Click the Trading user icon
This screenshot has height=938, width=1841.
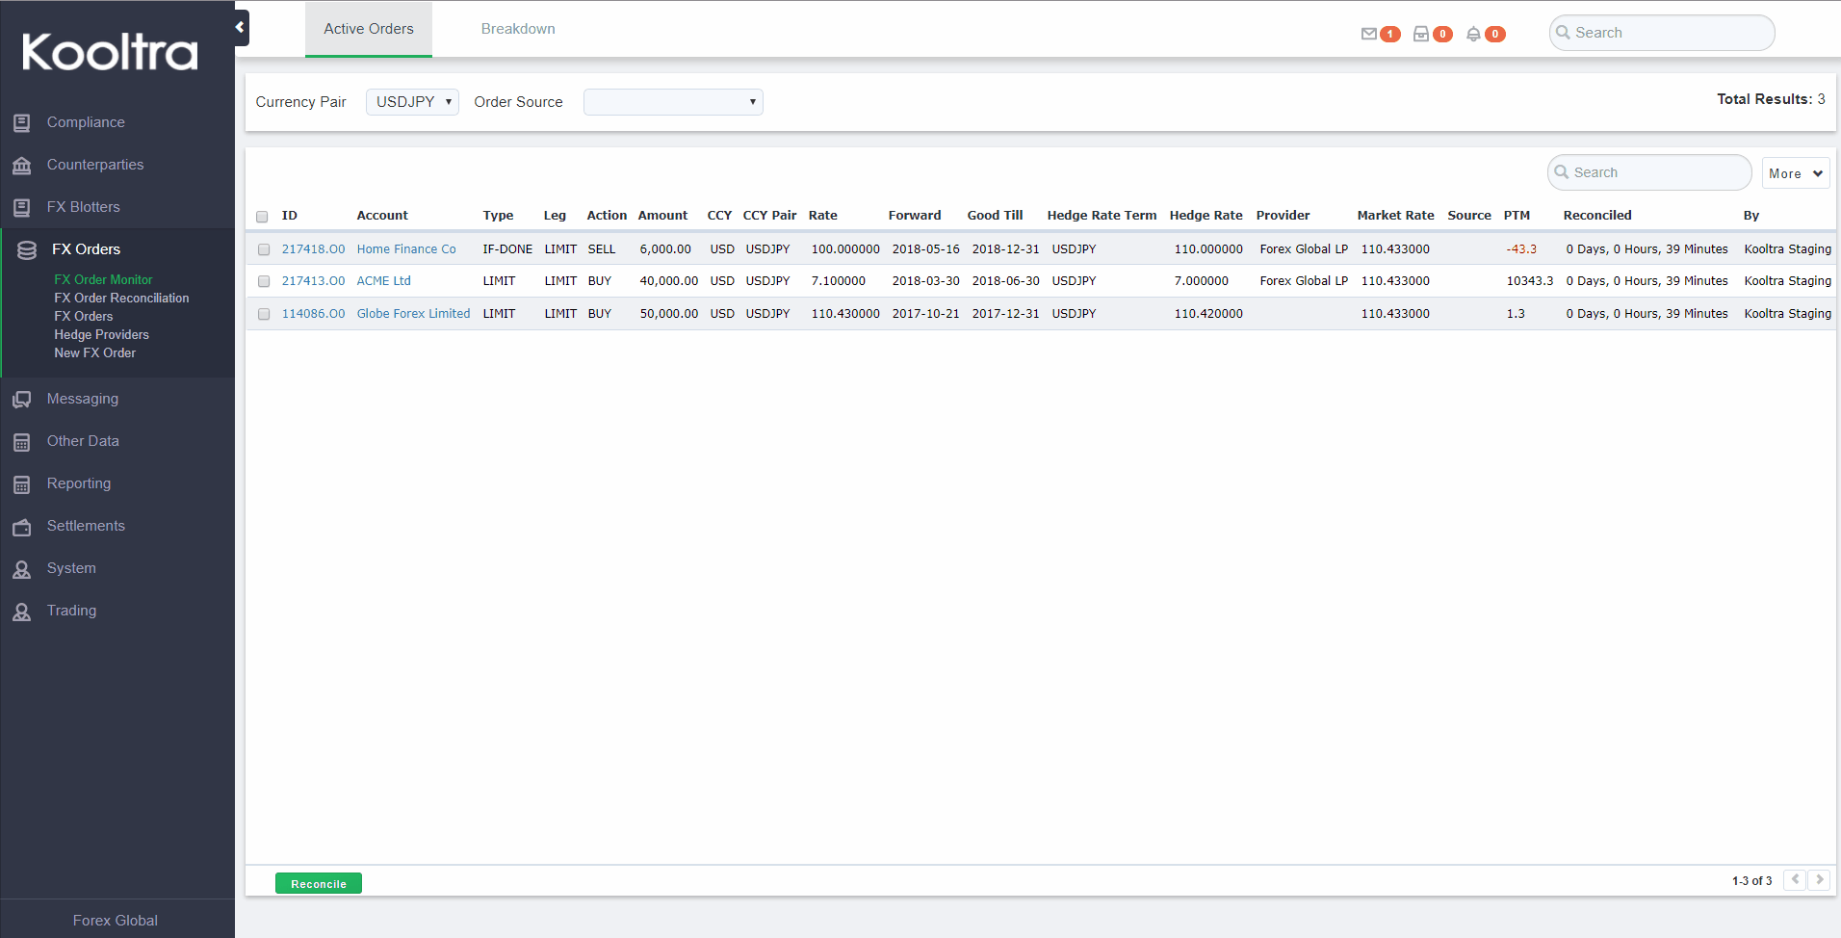22,612
